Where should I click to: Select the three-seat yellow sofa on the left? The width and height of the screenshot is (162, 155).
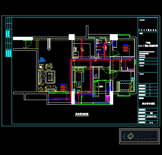[x=41, y=77]
